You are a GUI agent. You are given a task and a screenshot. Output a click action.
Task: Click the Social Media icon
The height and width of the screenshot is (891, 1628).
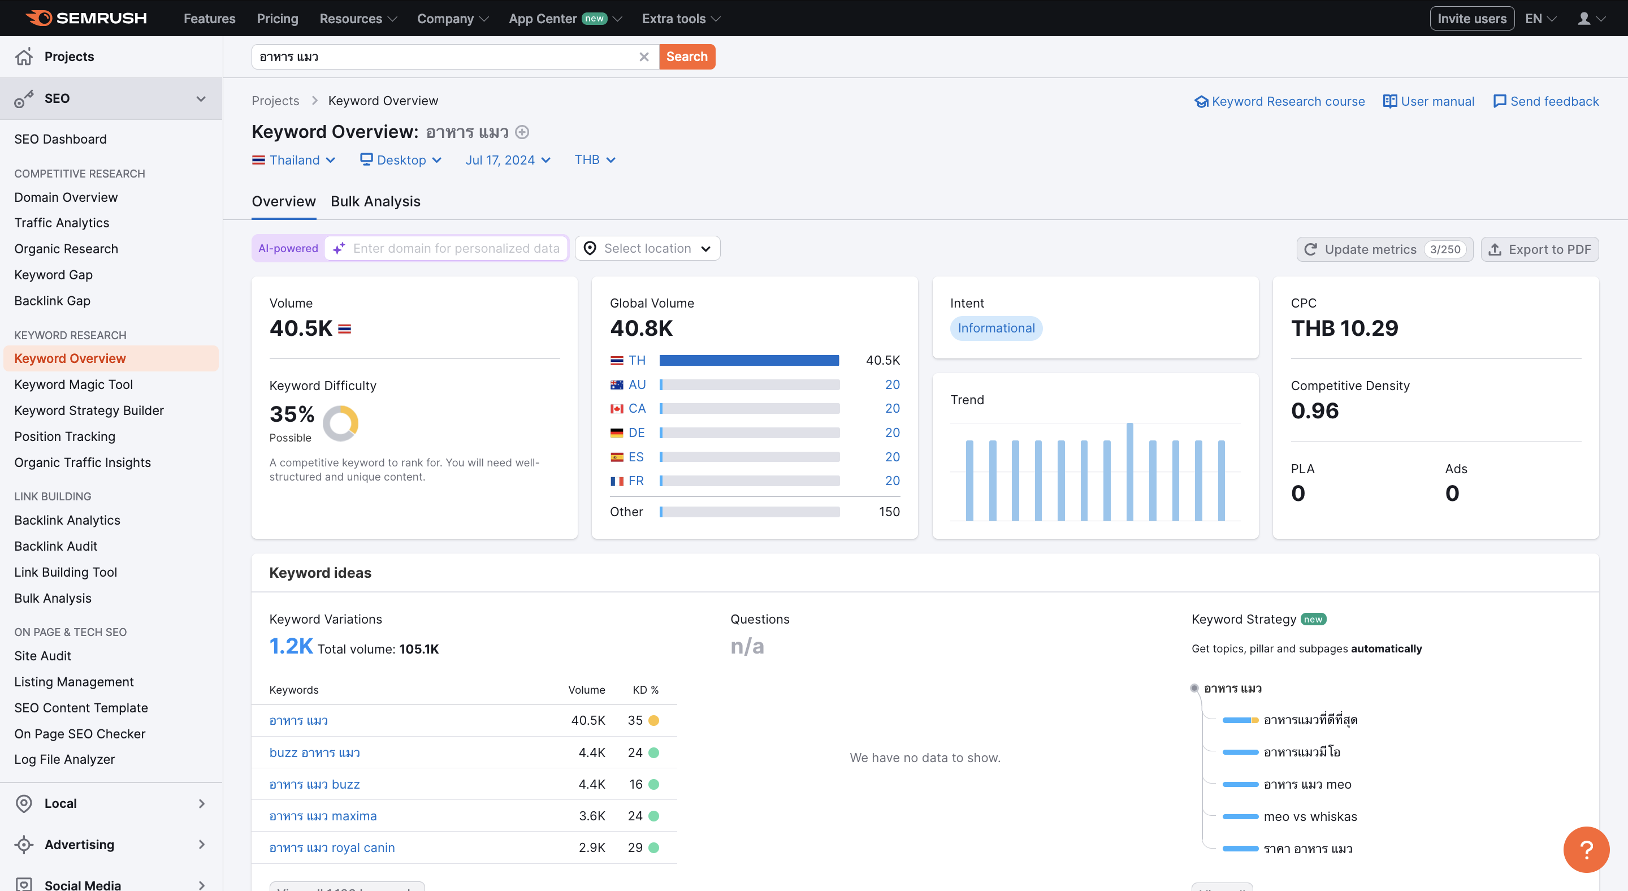tap(24, 884)
